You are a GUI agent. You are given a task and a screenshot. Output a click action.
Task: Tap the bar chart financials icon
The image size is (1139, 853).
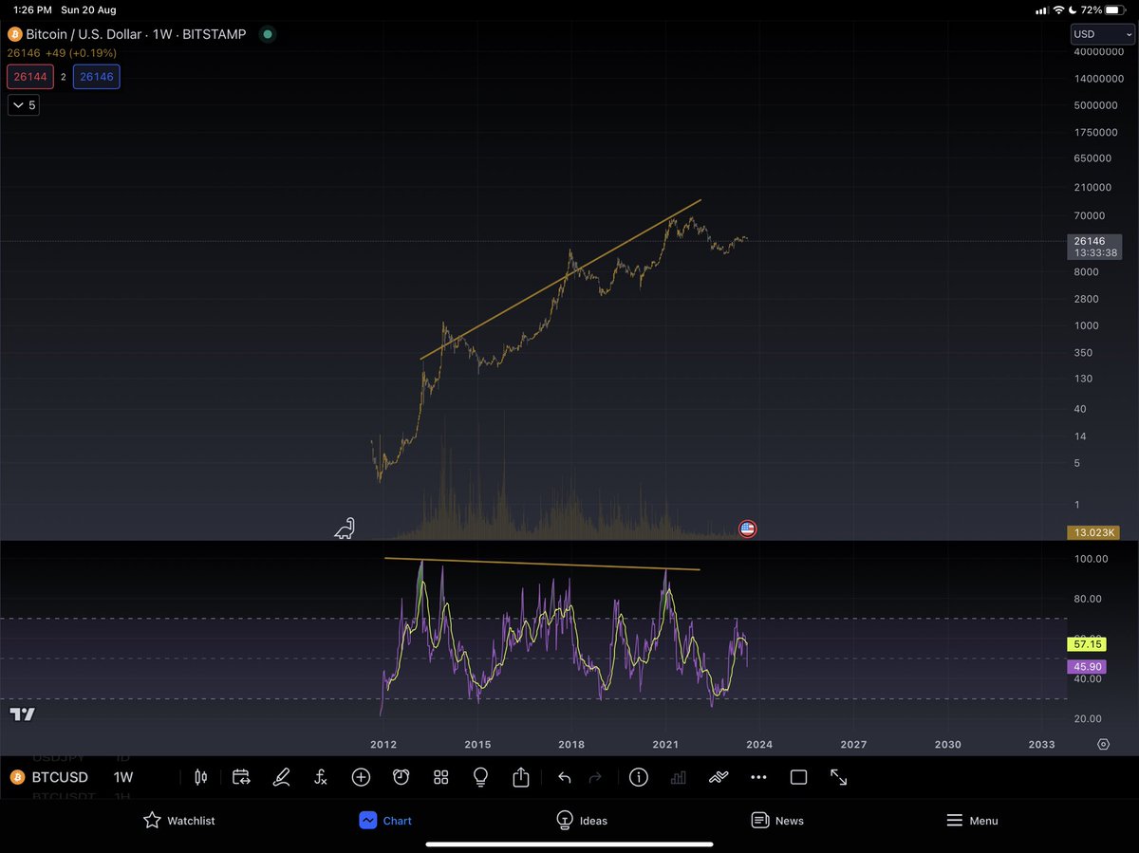click(x=678, y=777)
